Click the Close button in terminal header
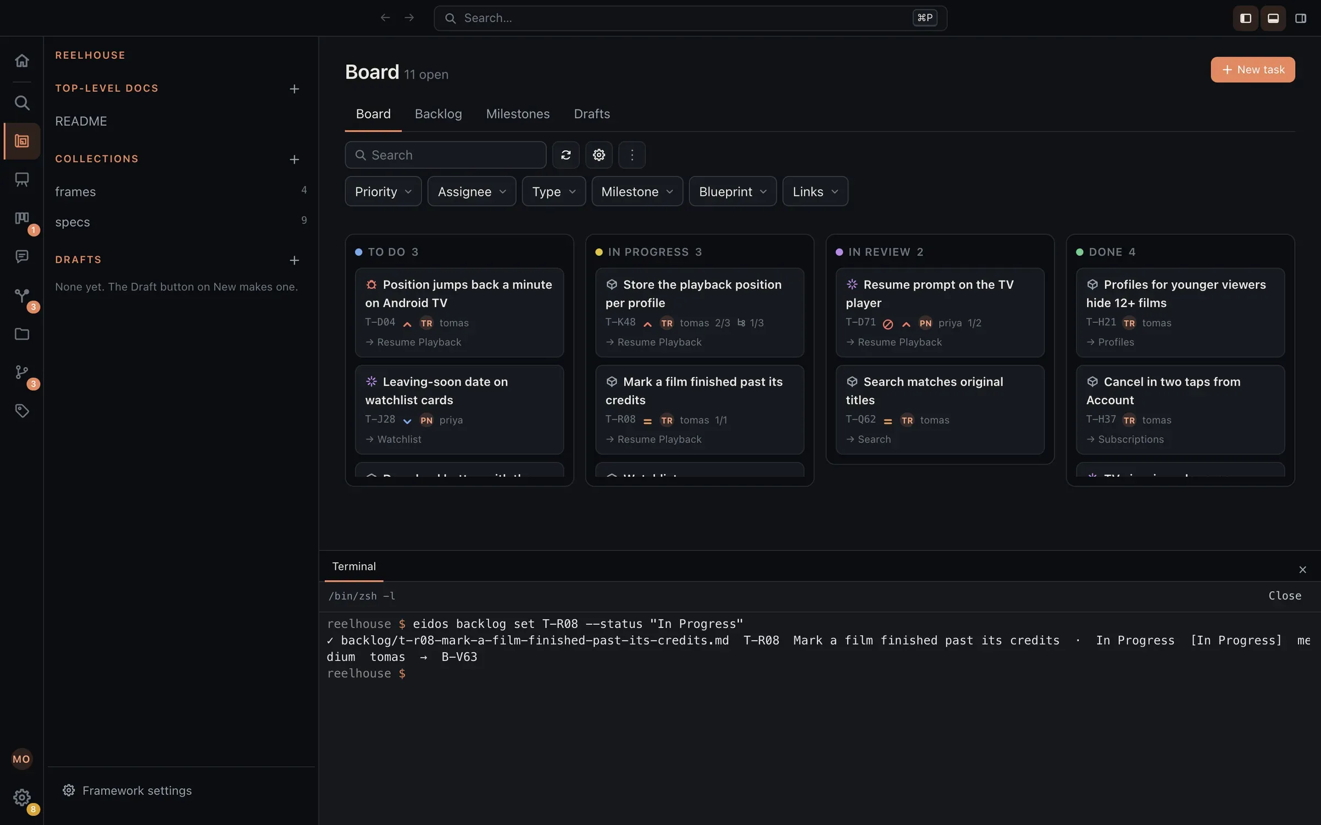1321x825 pixels. [1285, 596]
